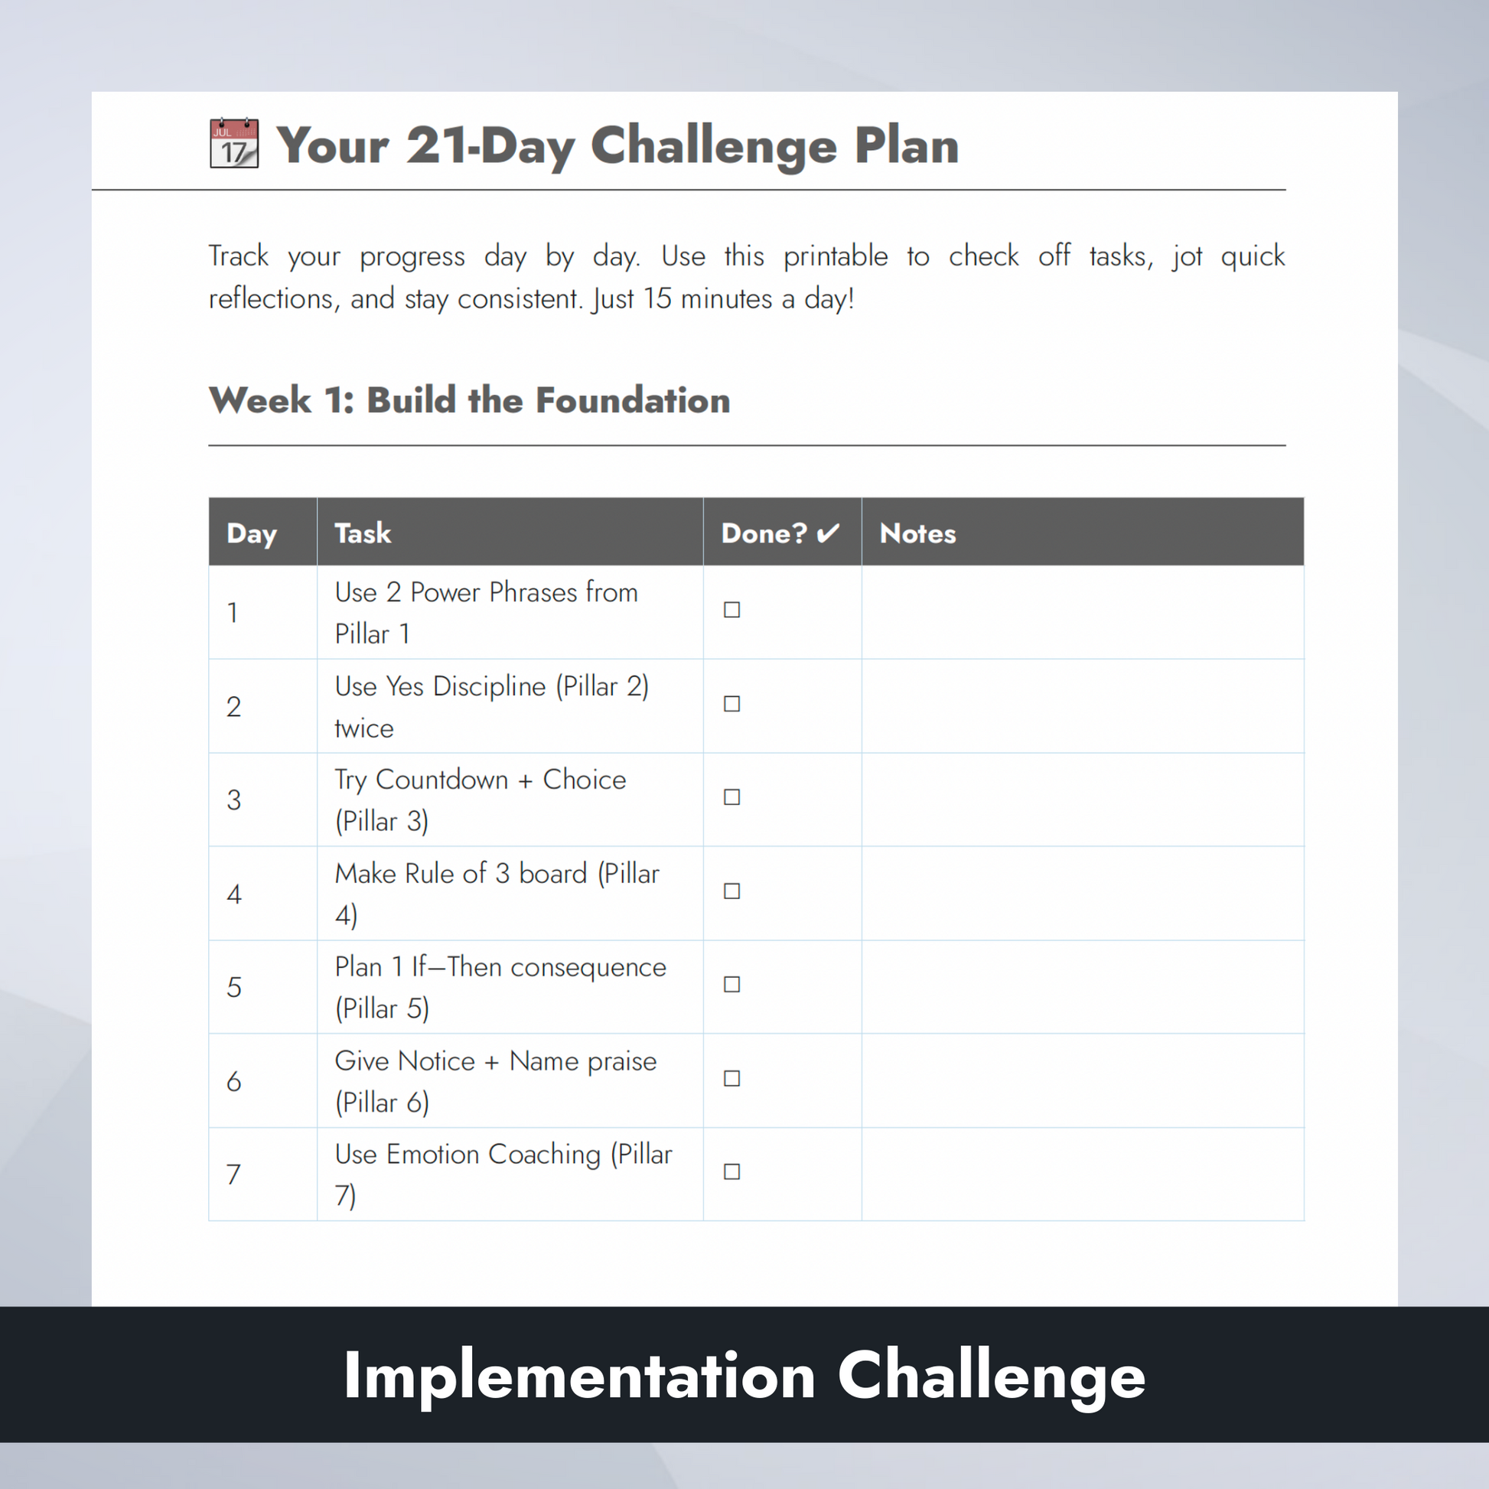Click the calendar icon beside the title
The height and width of the screenshot is (1489, 1489).
click(x=234, y=143)
